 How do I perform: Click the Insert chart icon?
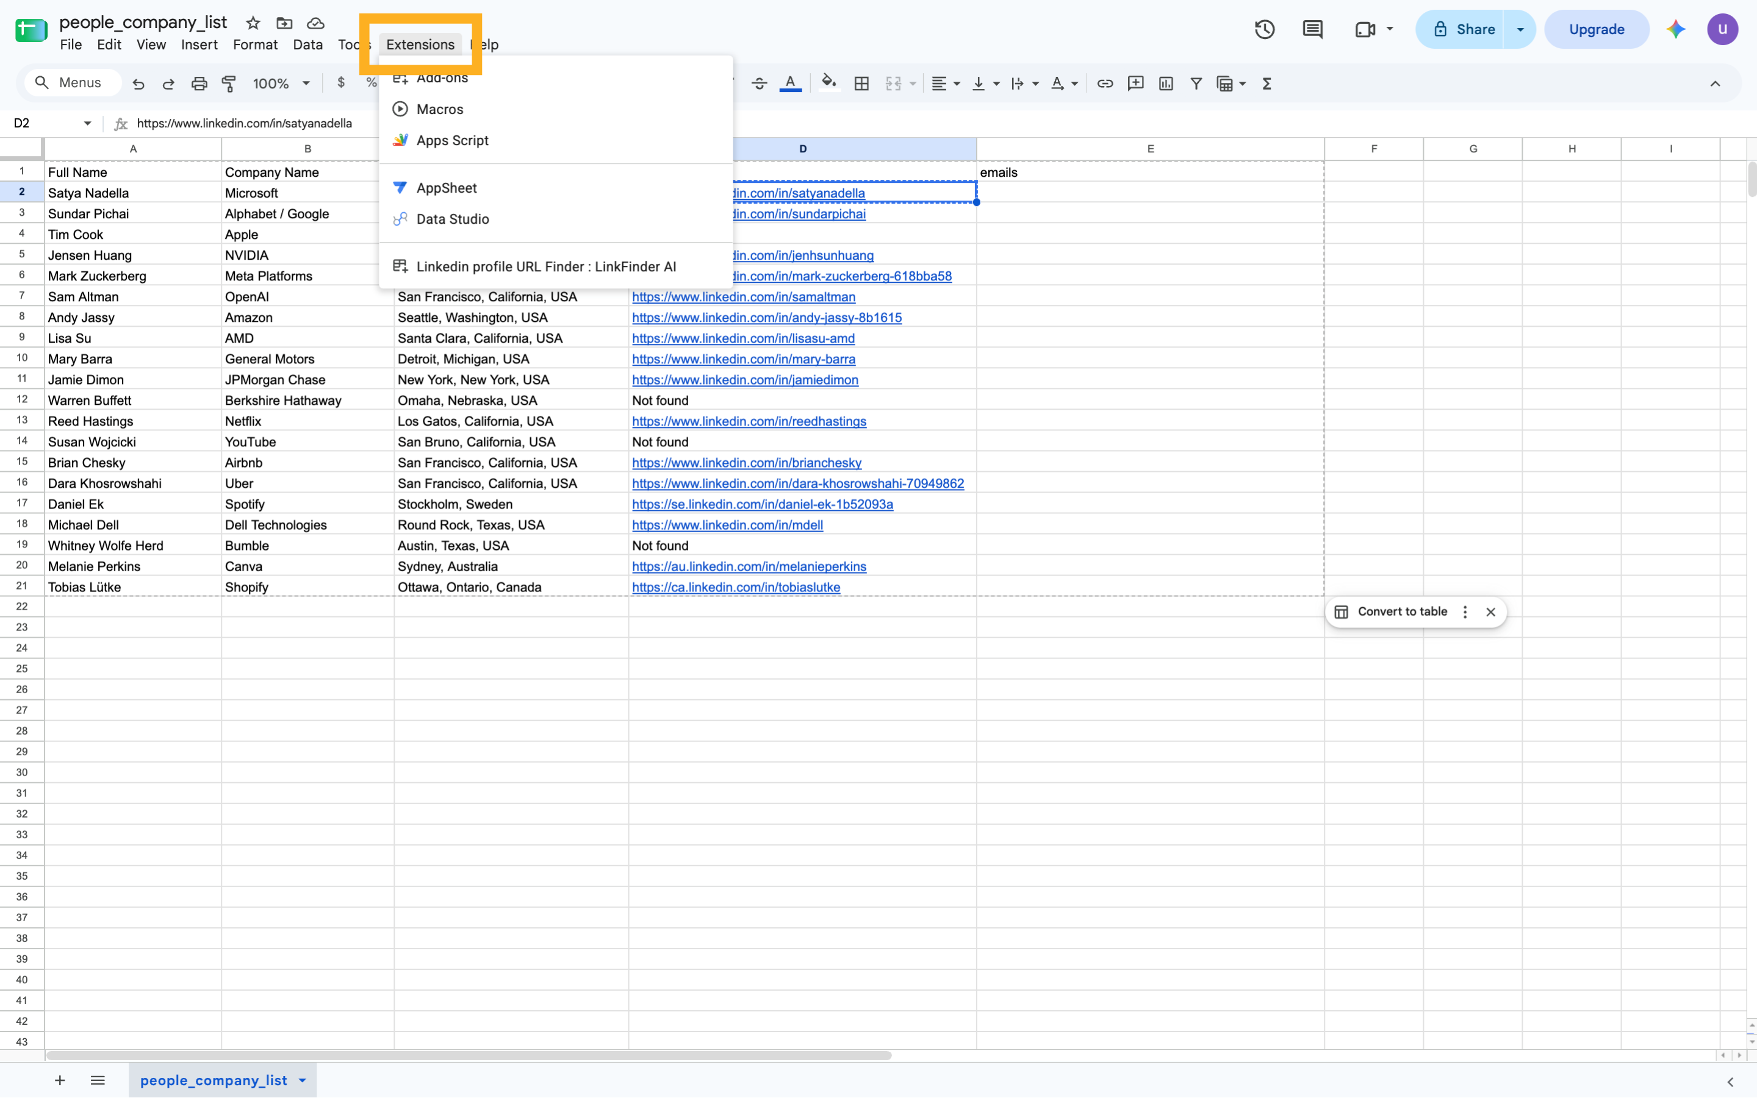(1166, 84)
